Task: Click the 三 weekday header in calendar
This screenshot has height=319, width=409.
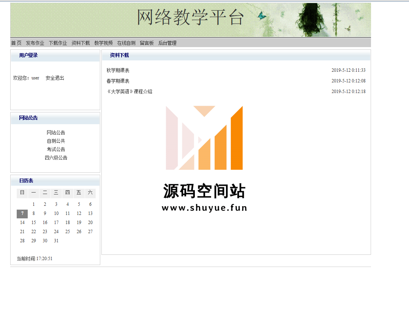Action: pyautogui.click(x=56, y=193)
